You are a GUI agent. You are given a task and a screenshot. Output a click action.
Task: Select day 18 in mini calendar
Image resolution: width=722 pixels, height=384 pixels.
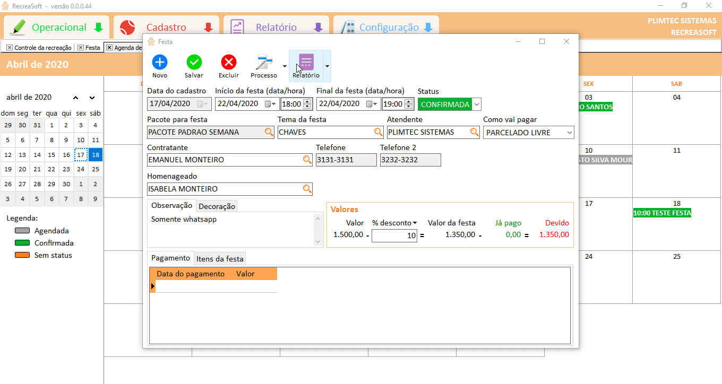[x=96, y=155]
